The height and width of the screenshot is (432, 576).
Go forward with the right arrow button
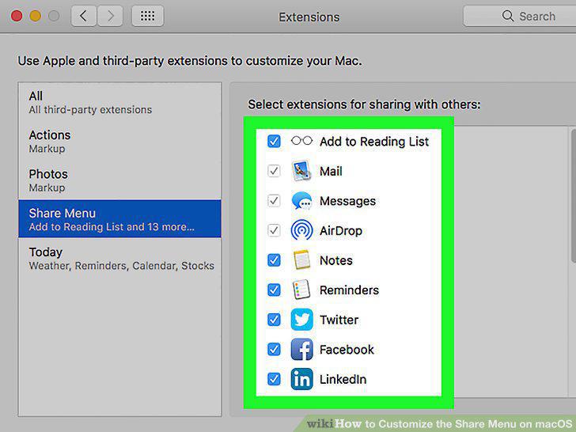[x=110, y=16]
